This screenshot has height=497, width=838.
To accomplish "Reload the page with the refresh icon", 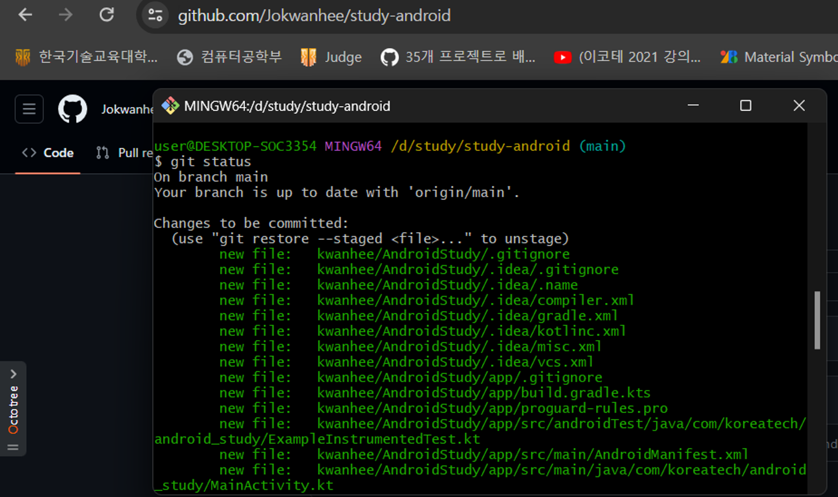I will (x=106, y=15).
